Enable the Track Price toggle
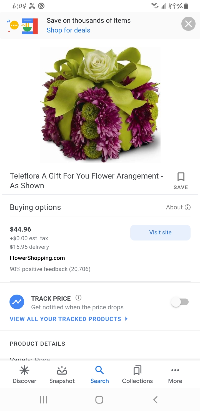Viewport: 200px width, 411px height. (x=180, y=302)
